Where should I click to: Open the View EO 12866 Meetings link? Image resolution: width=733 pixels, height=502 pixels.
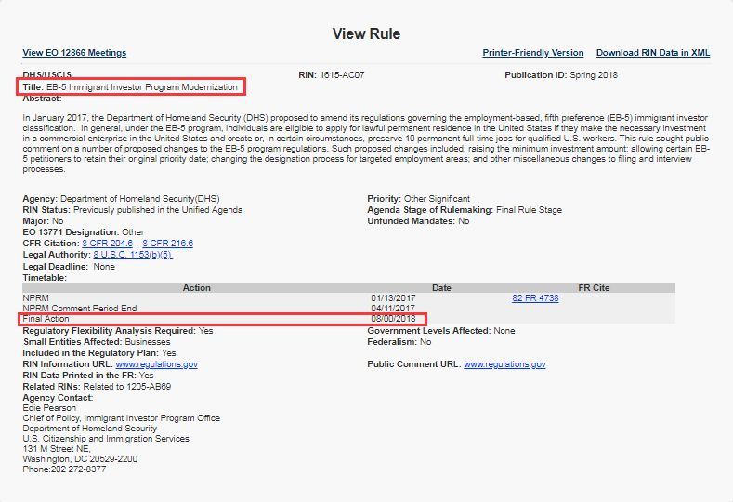click(74, 53)
